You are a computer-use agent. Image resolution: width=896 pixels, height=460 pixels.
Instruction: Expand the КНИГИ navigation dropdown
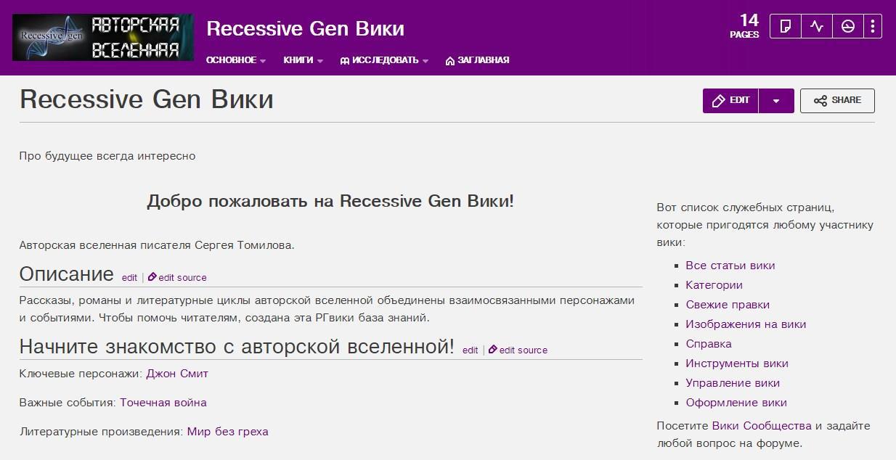pyautogui.click(x=303, y=60)
